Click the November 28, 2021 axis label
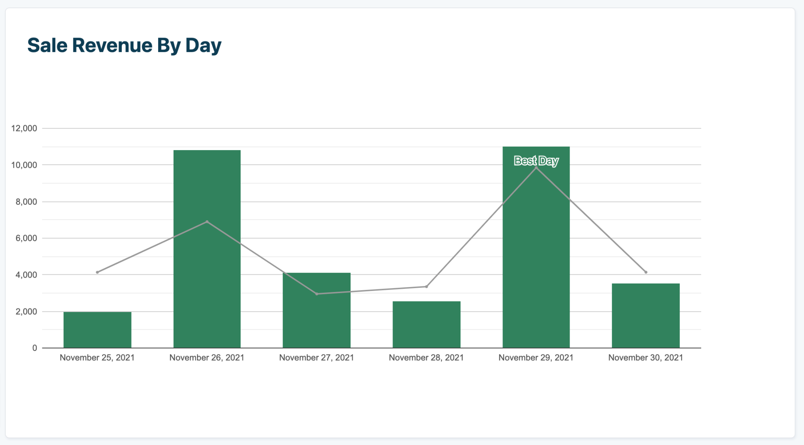The width and height of the screenshot is (804, 445). pos(426,358)
